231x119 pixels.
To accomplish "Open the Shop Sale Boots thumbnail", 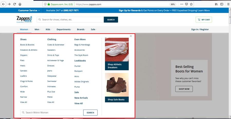I will pyautogui.click(x=117, y=88).
